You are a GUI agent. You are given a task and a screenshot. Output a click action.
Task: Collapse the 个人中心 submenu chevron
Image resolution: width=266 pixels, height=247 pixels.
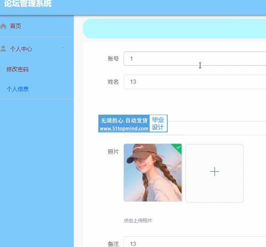(63, 48)
